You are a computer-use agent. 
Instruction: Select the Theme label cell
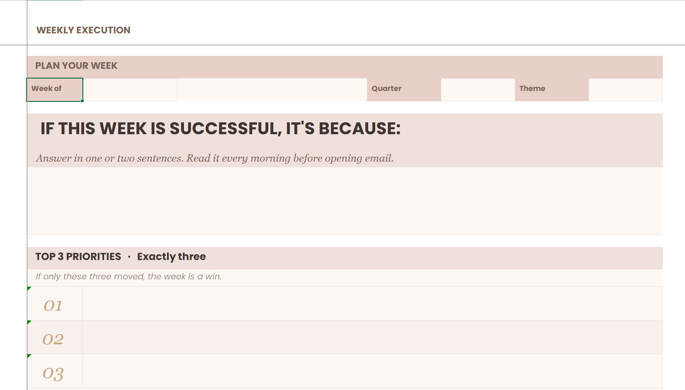[551, 90]
